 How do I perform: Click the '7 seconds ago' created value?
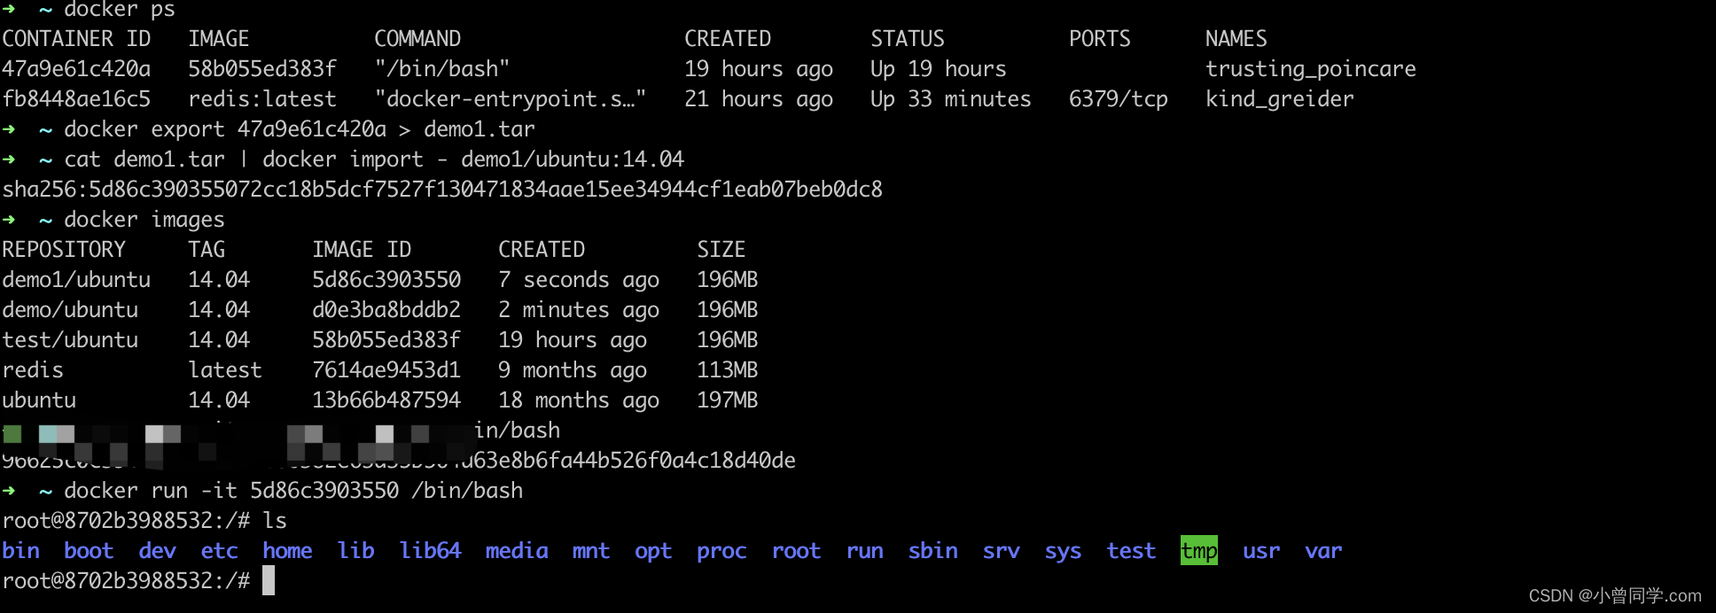pyautogui.click(x=579, y=280)
